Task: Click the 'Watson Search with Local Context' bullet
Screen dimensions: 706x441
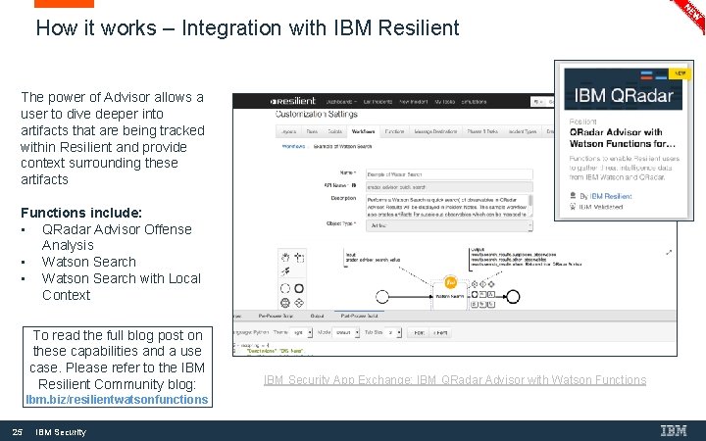Action: [122, 286]
